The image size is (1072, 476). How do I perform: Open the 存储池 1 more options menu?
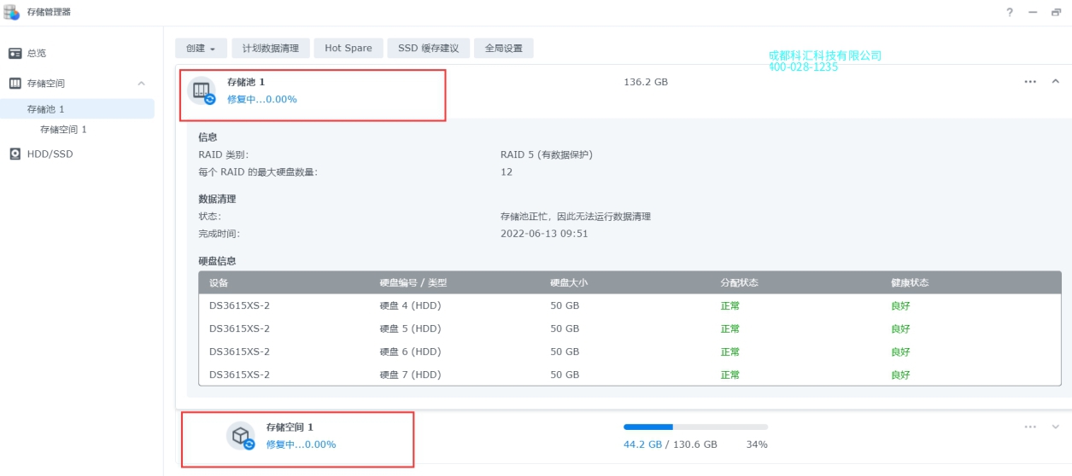[1030, 82]
